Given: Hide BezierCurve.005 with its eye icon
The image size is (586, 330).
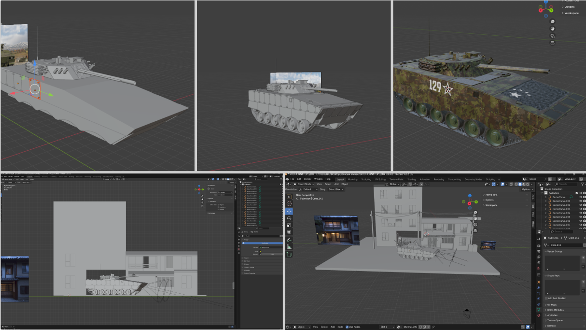Looking at the screenshot, I should coord(581,217).
